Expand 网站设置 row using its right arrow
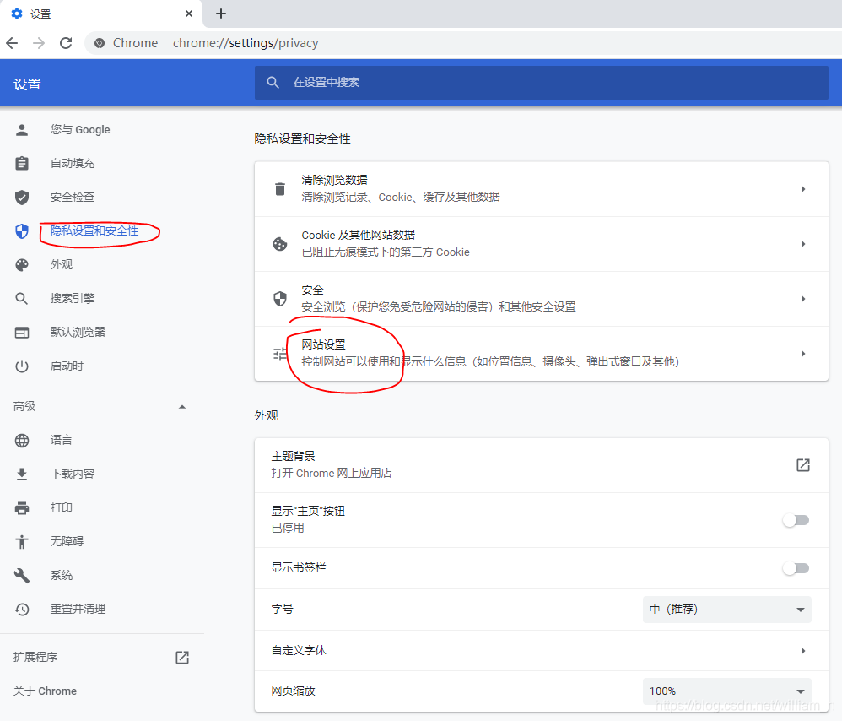 coord(803,354)
